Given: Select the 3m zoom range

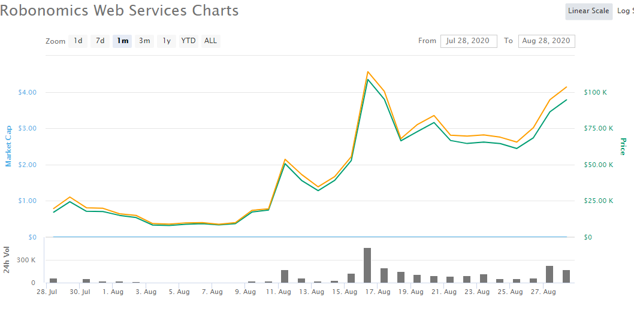Looking at the screenshot, I should tap(144, 41).
